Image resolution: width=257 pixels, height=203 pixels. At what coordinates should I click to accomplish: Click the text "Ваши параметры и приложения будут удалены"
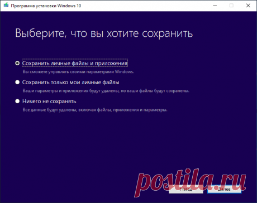click(71, 91)
